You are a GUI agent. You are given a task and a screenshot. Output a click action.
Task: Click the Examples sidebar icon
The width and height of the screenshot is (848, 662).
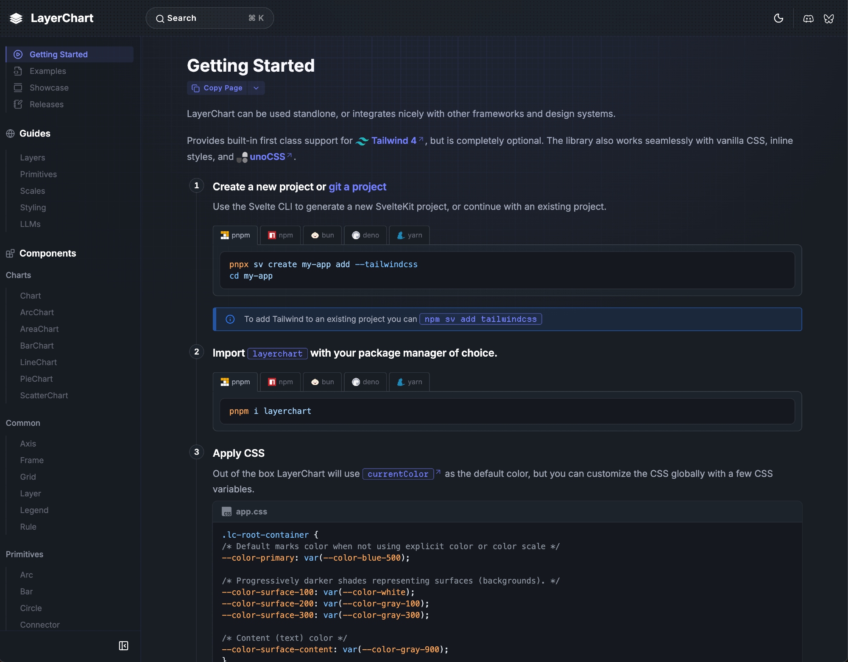click(x=18, y=71)
